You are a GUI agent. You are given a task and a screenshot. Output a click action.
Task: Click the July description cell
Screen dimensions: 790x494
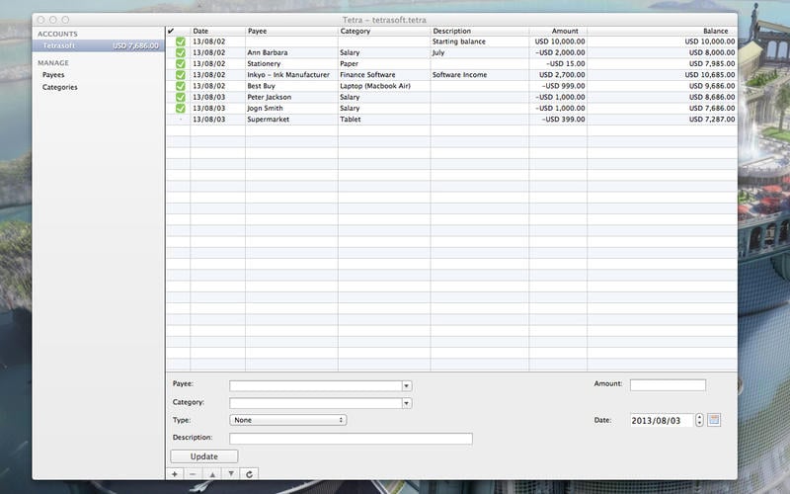coord(480,53)
